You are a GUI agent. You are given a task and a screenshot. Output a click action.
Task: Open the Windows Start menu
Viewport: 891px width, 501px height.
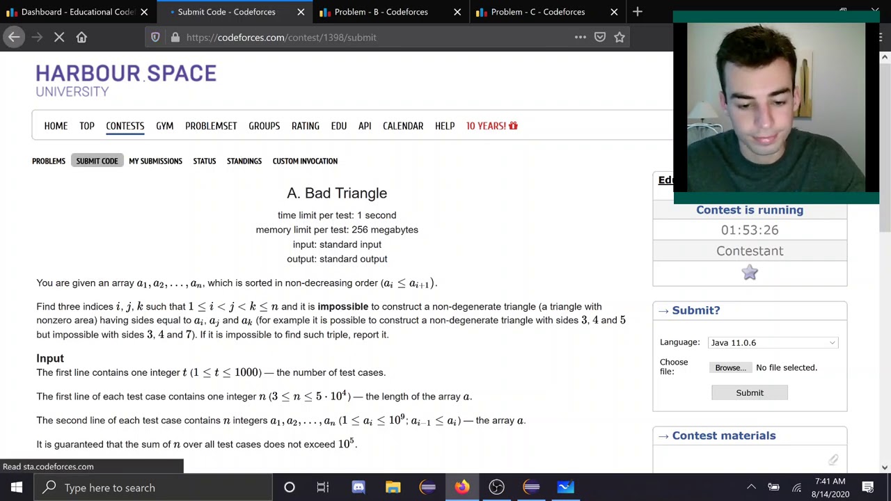tap(17, 487)
